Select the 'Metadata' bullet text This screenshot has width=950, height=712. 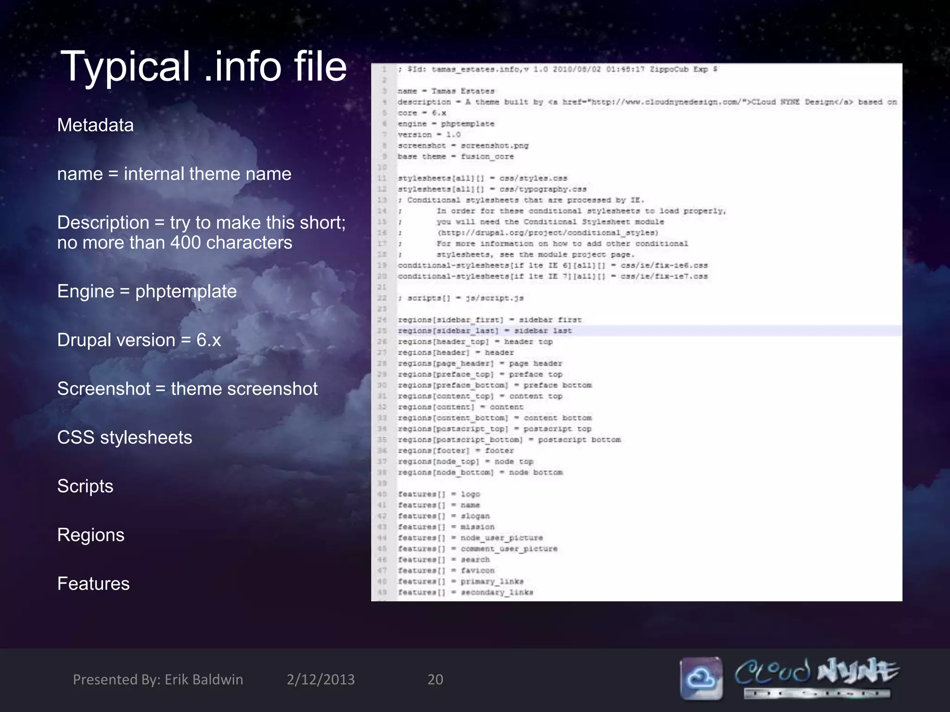pyautogui.click(x=95, y=125)
